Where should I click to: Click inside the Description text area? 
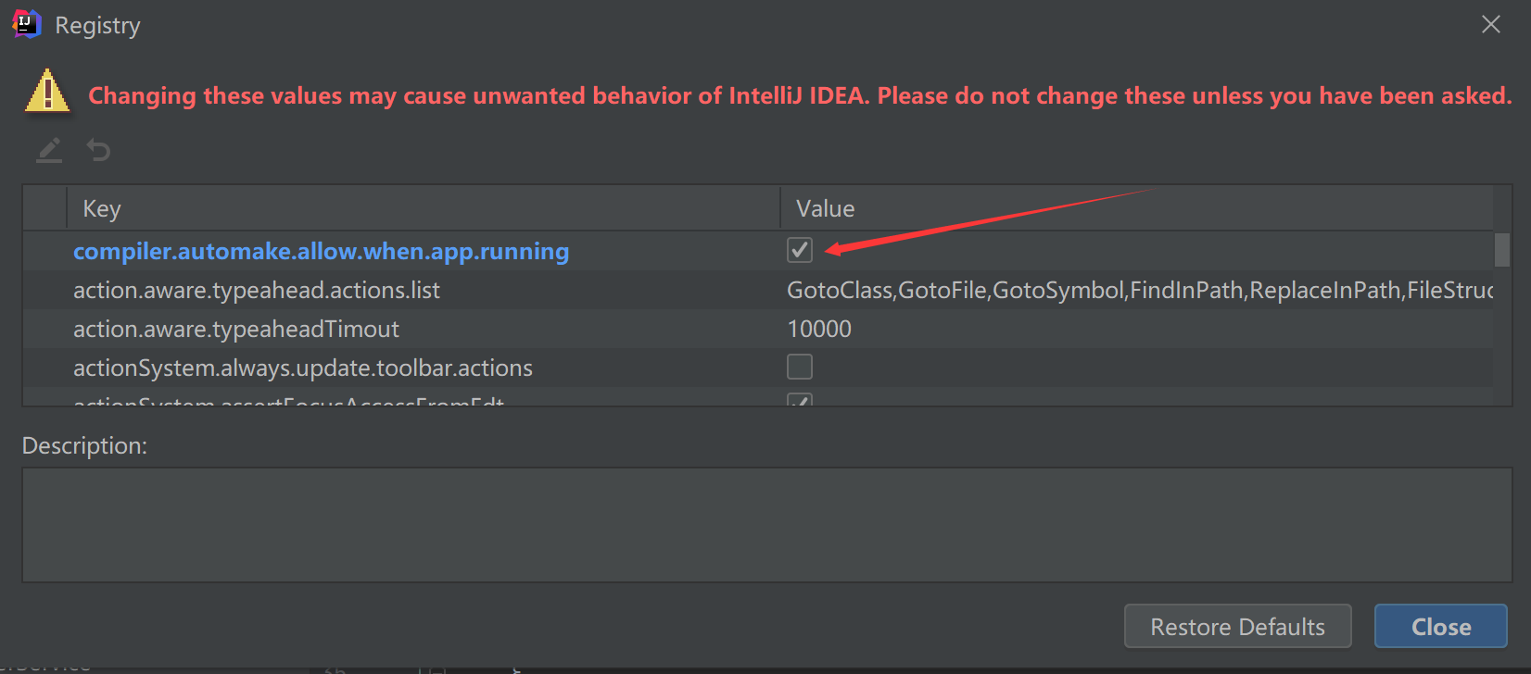click(x=766, y=524)
